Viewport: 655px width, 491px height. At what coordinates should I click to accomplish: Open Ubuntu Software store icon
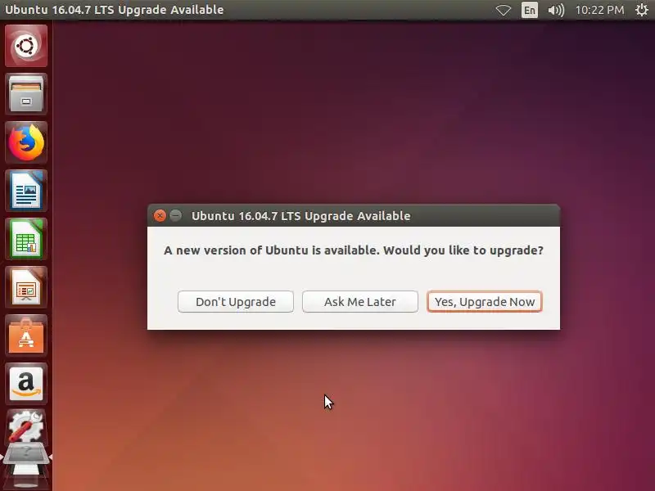coord(26,336)
